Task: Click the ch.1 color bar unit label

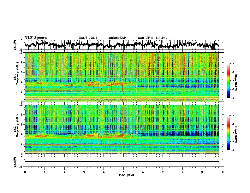Action: (x=236, y=82)
